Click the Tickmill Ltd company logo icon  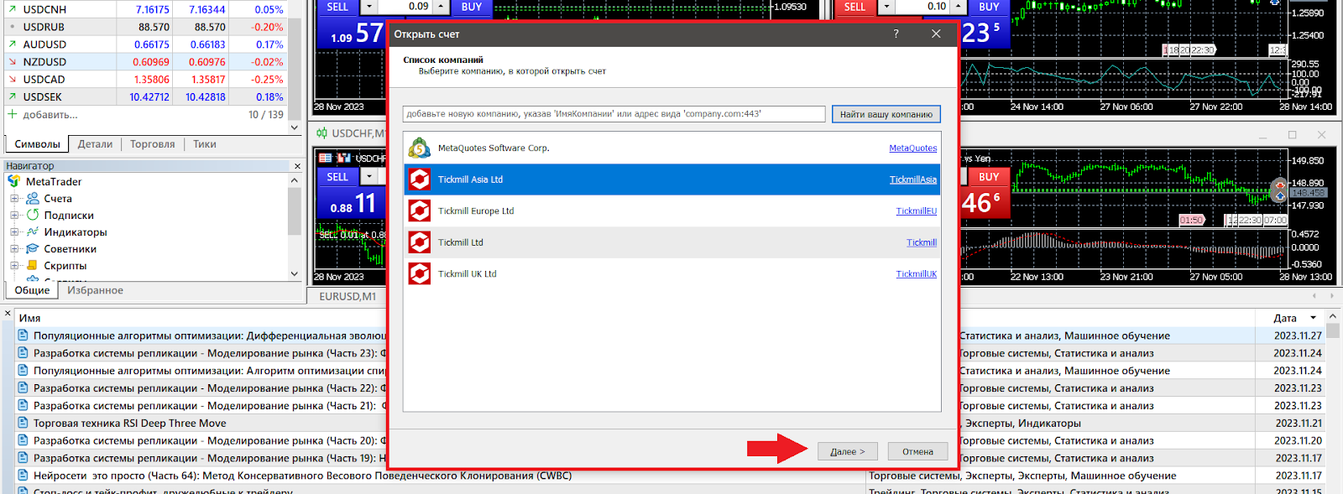coord(419,242)
